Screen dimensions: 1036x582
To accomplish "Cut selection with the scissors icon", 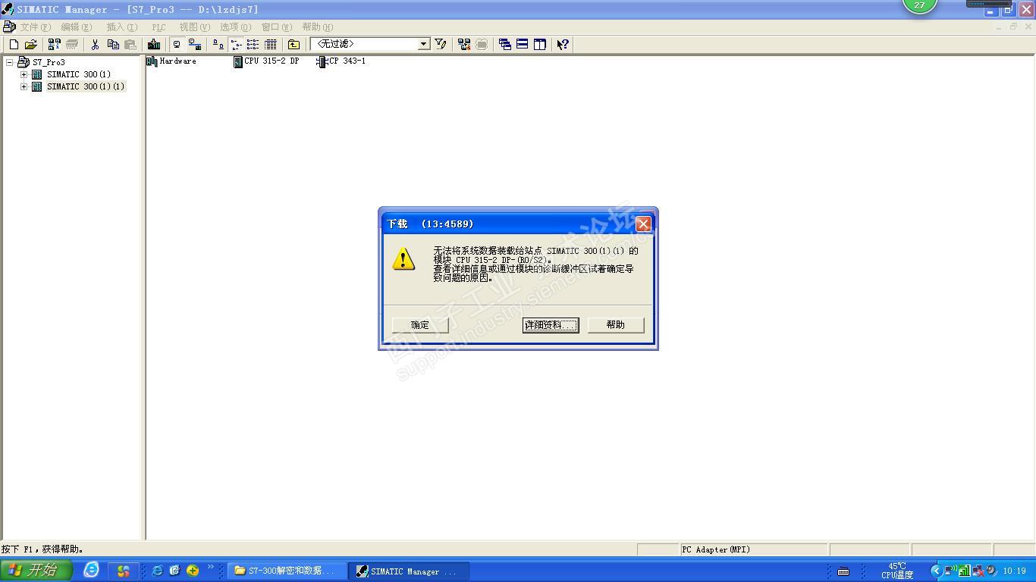I will 96,45.
